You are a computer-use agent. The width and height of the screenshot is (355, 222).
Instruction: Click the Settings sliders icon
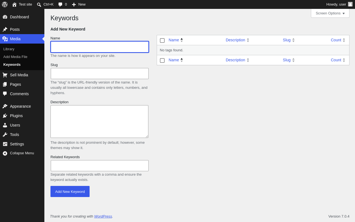coord(5,144)
